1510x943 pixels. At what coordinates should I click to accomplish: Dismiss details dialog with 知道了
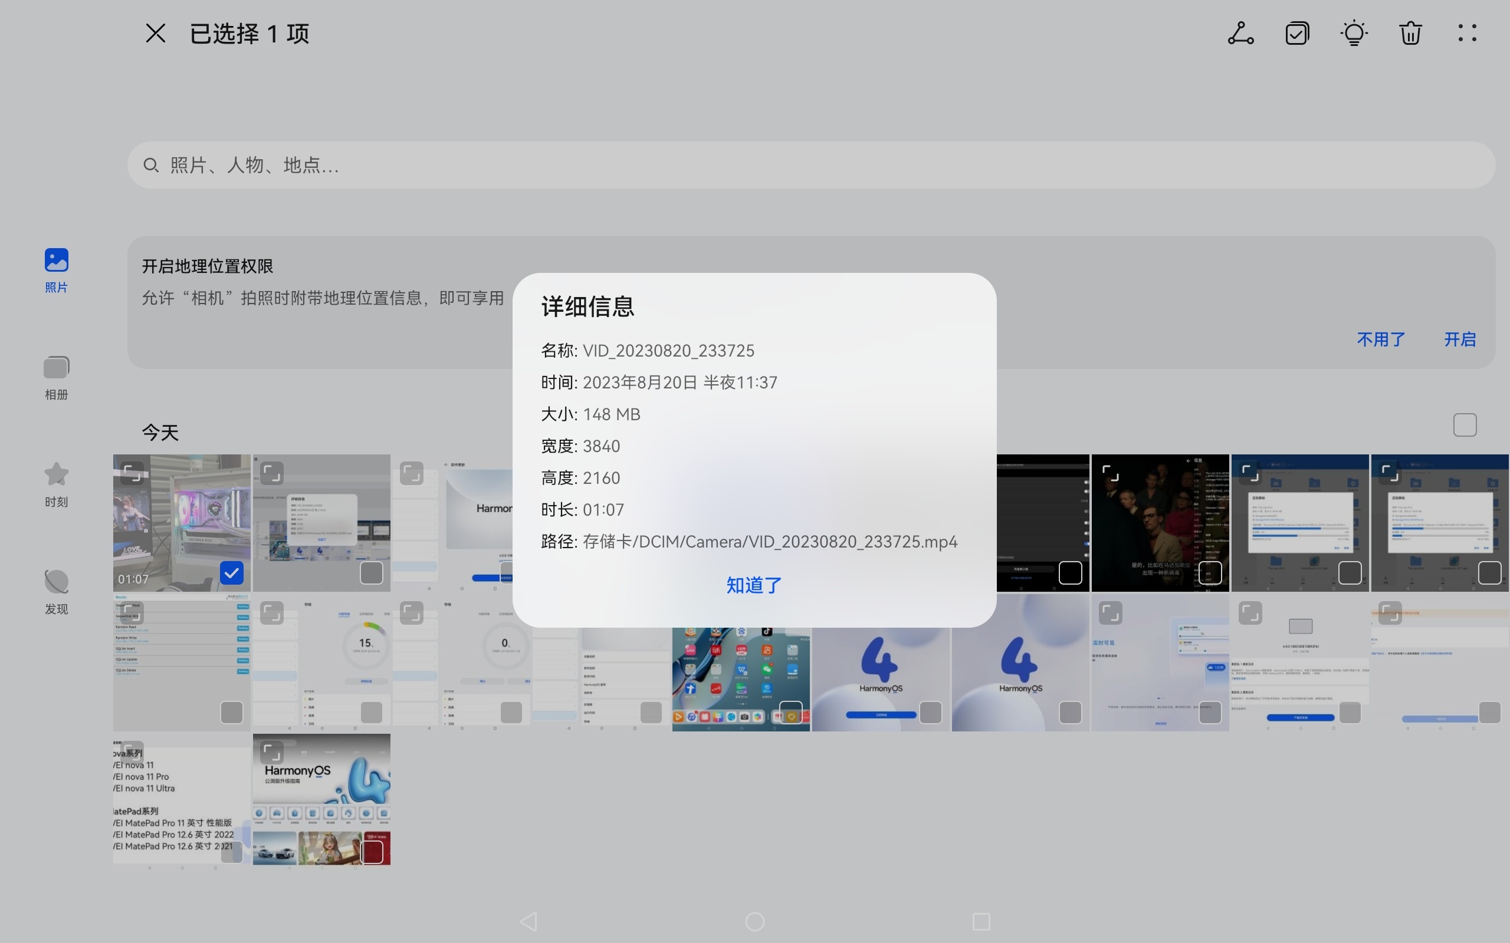754,585
